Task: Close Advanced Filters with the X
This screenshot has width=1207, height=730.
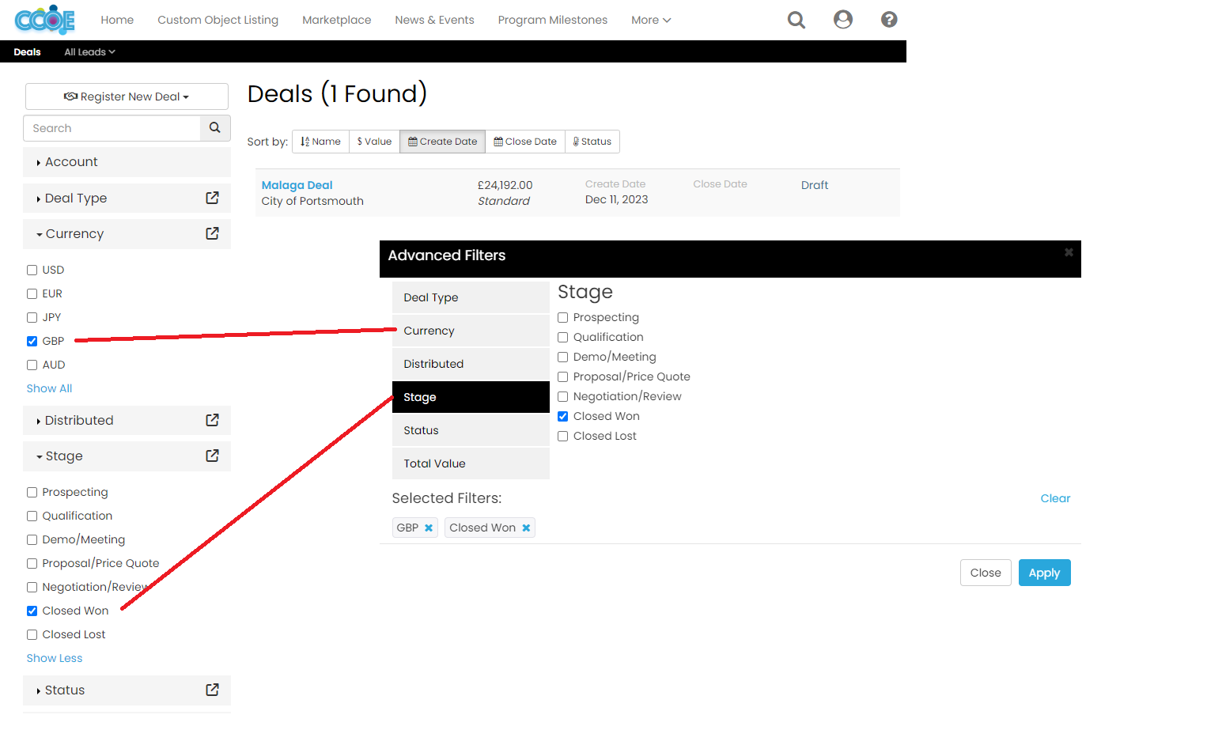Action: (x=1069, y=252)
